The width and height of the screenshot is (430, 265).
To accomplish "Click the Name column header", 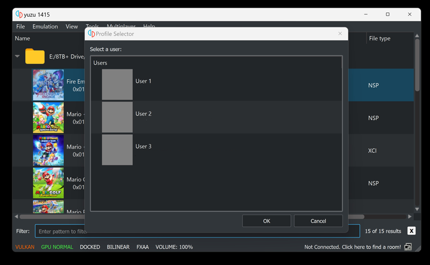I will [23, 38].
